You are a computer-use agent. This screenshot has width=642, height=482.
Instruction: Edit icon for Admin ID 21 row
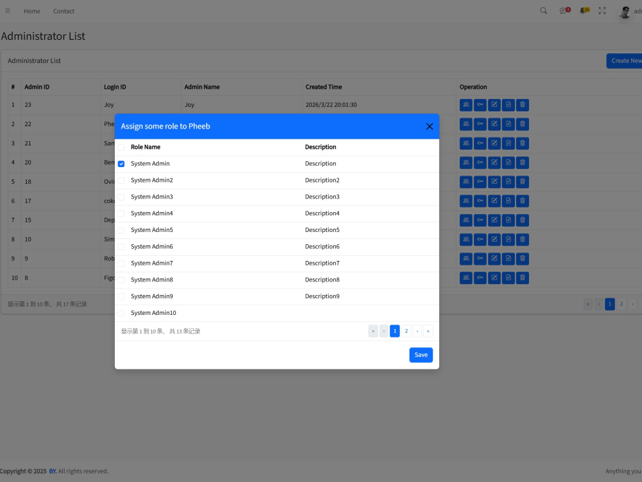(494, 143)
